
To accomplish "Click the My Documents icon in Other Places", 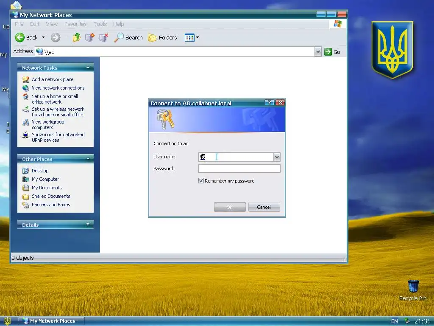I will tap(26, 188).
